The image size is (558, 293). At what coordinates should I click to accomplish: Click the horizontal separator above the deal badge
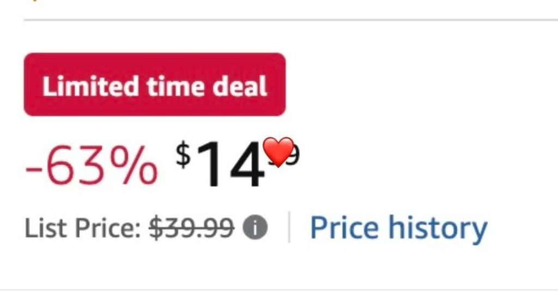tap(290, 20)
